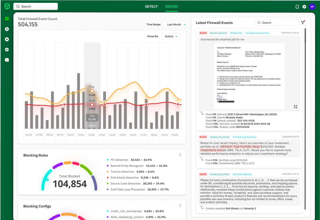The width and height of the screenshot is (320, 220).
Task: Open the shield heart icon in sidebar
Action: point(7,39)
